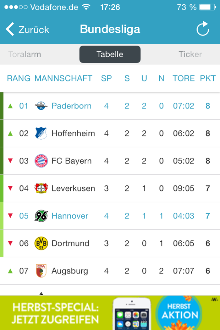Sort the table by the PKT column header
Image resolution: width=220 pixels, height=330 pixels.
[x=208, y=78]
